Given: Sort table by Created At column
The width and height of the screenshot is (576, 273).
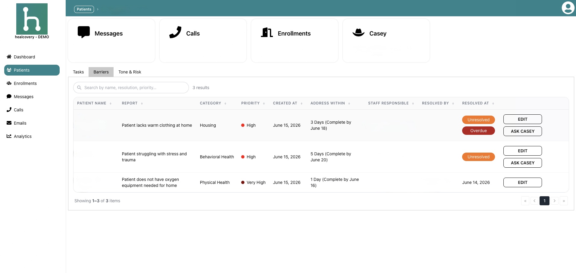Looking at the screenshot, I should point(288,103).
